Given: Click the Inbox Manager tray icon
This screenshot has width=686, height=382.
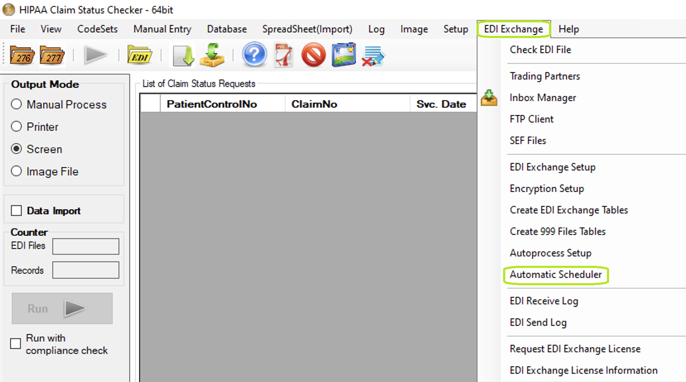Looking at the screenshot, I should [489, 98].
